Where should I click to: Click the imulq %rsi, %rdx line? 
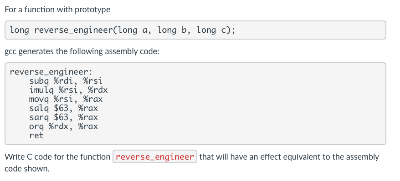point(68,90)
